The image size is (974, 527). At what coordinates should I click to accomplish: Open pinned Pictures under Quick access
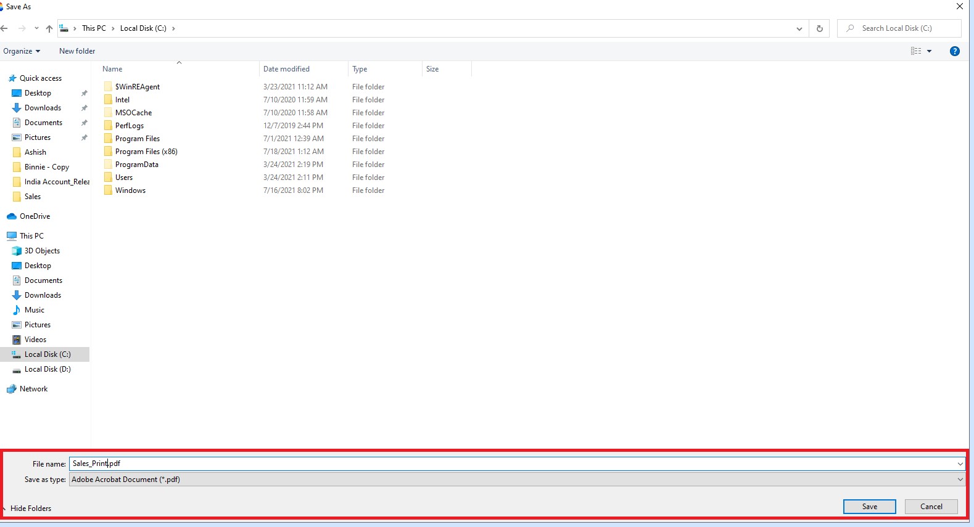point(38,137)
